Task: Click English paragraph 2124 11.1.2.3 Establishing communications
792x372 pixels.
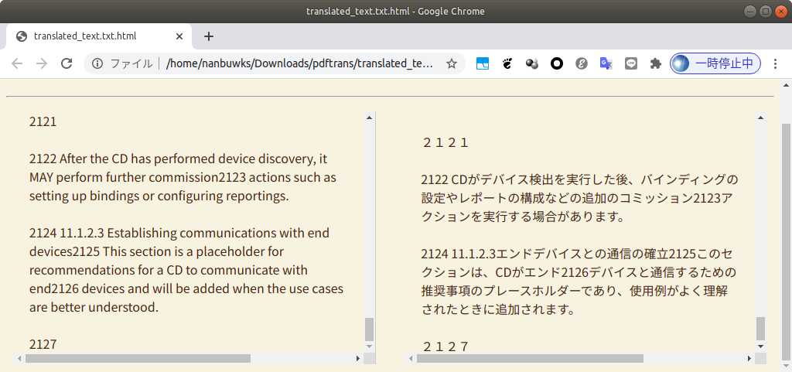Action: click(186, 270)
